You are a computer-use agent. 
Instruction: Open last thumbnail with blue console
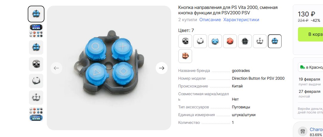click(x=36, y=114)
